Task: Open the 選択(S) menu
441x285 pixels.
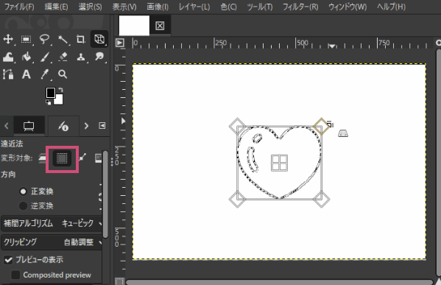Action: click(x=91, y=7)
